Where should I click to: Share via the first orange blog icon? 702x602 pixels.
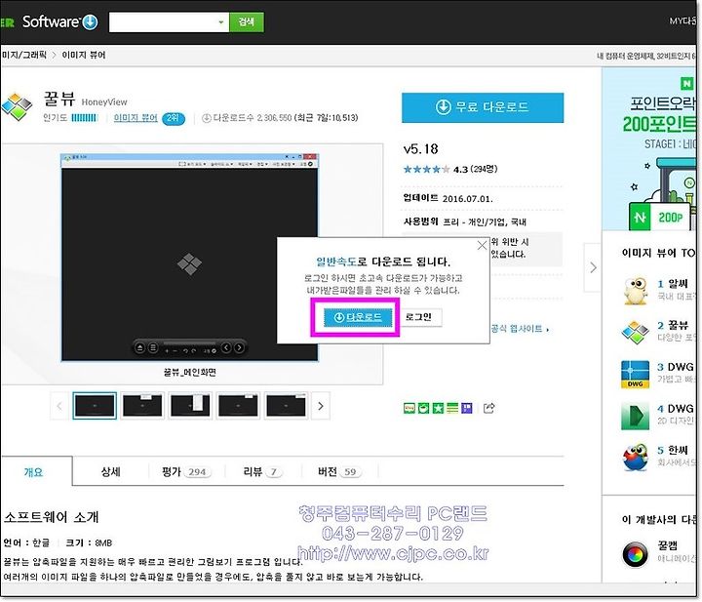[x=409, y=408]
